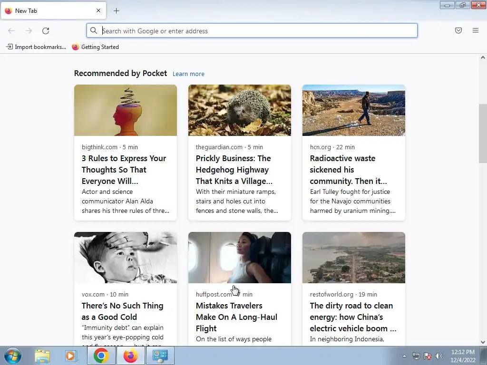The height and width of the screenshot is (365, 487).
Task: Open the flooded town aerial thumbnail
Action: [354, 258]
